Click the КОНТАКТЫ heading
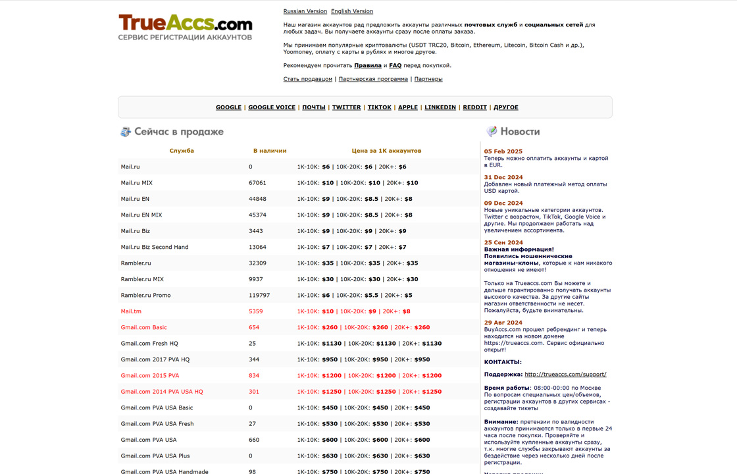Viewport: 737px width, 474px height. [x=503, y=362]
